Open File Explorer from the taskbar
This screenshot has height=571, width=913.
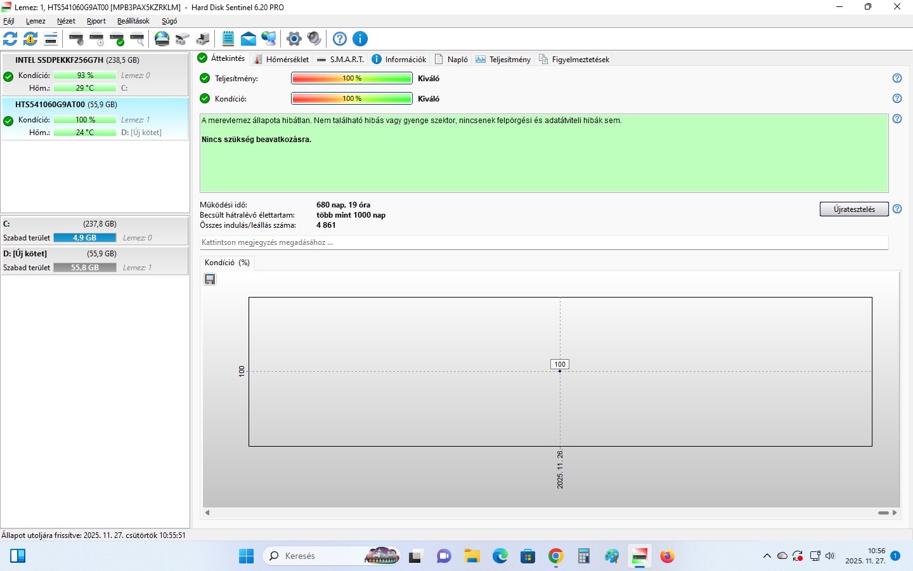pos(472,556)
